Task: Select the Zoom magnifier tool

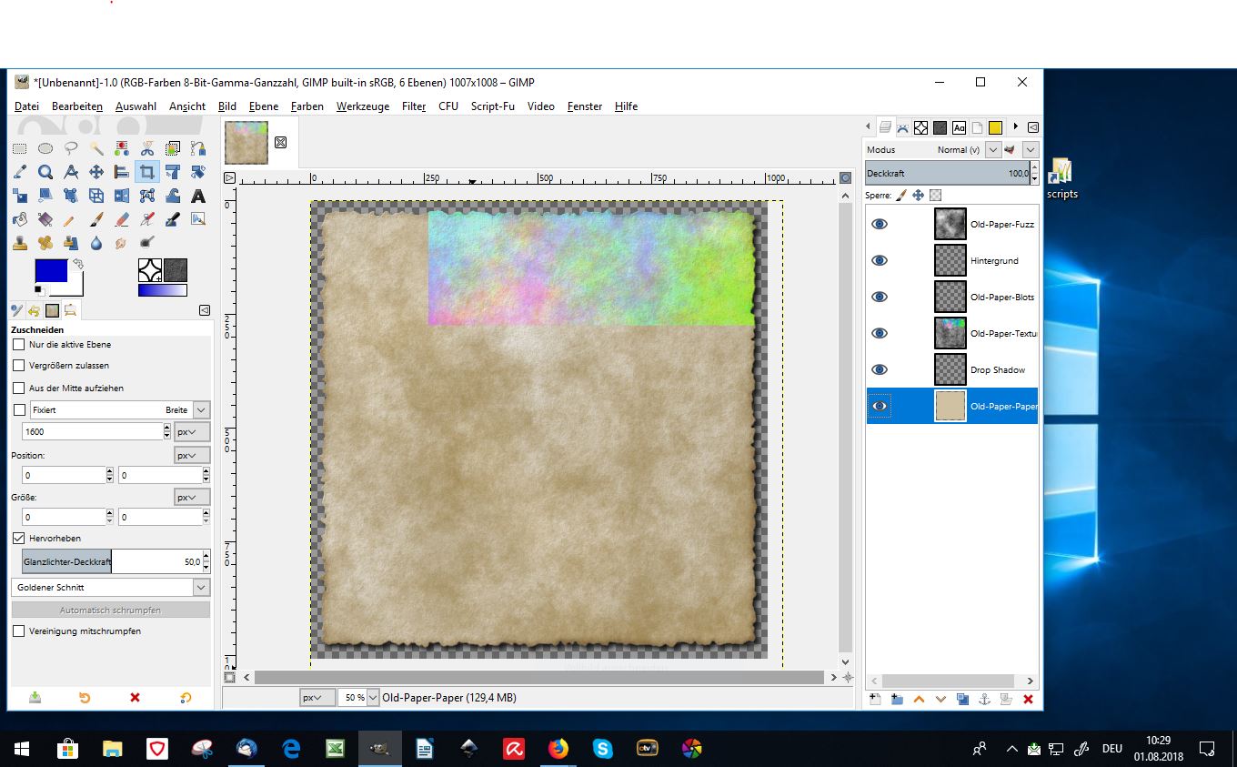Action: point(45,172)
